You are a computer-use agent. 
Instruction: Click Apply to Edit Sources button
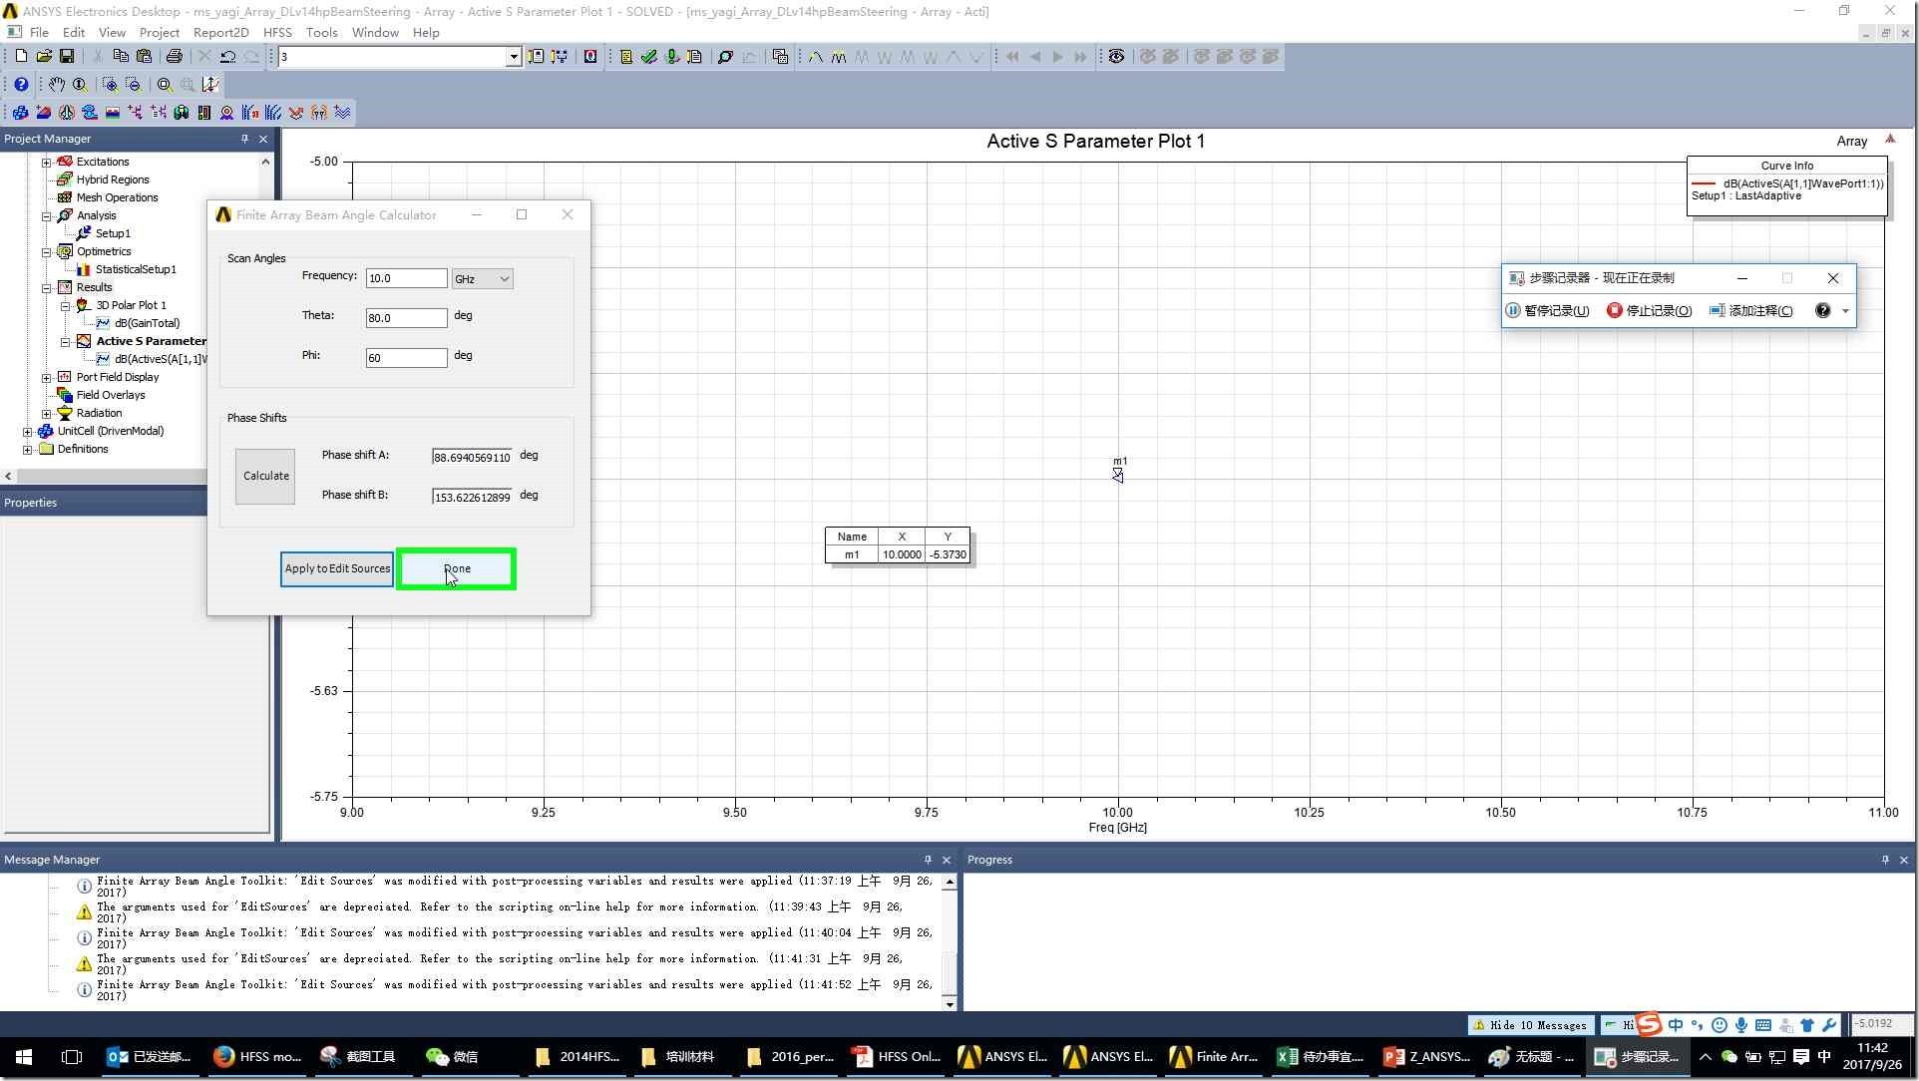coord(337,568)
